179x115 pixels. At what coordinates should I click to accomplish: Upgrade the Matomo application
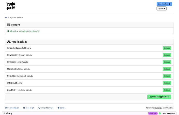(x=167, y=69)
